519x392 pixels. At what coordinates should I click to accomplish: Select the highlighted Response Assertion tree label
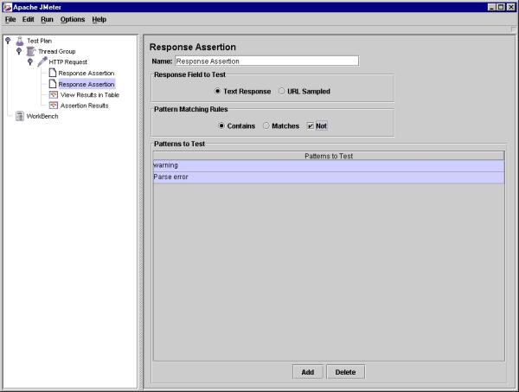point(86,85)
